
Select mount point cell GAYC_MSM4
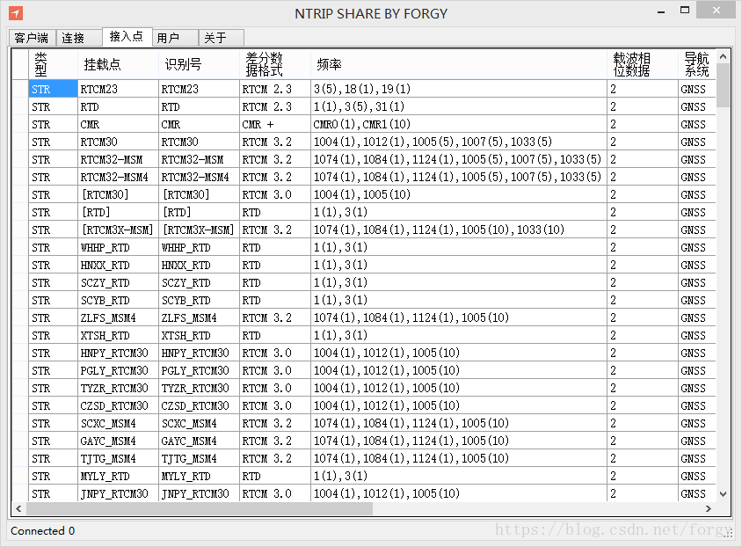pos(118,441)
